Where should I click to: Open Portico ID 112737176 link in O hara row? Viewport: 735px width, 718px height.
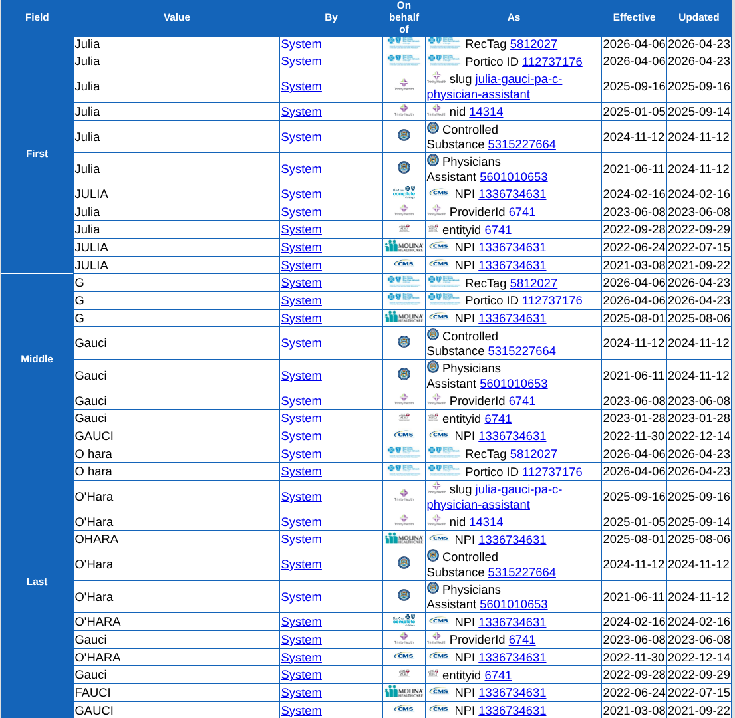pos(552,472)
